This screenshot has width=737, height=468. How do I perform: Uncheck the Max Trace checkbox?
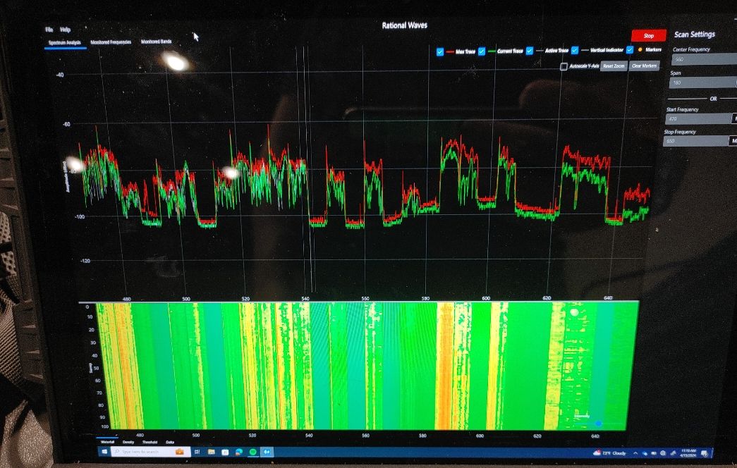click(440, 51)
